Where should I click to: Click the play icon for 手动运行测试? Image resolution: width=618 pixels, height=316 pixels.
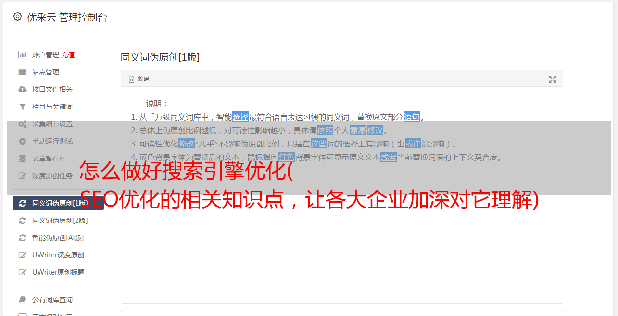(22, 141)
